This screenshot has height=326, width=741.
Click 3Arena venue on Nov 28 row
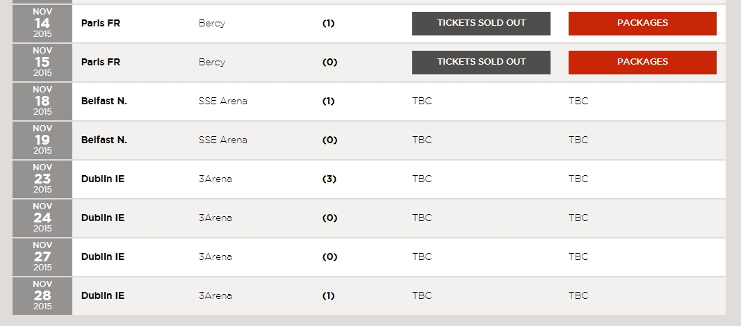point(215,295)
